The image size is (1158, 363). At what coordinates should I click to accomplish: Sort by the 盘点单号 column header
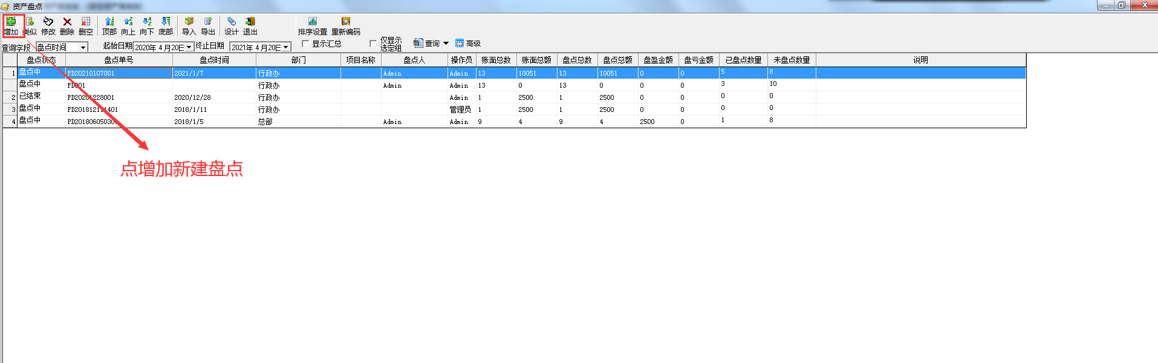119,60
